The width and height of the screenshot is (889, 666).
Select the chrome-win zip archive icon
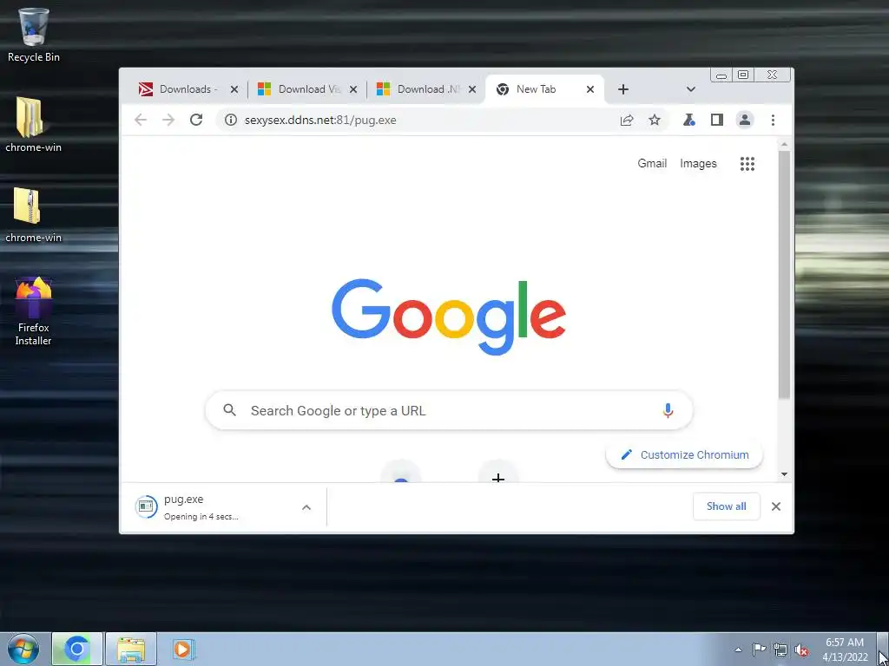pos(33,215)
